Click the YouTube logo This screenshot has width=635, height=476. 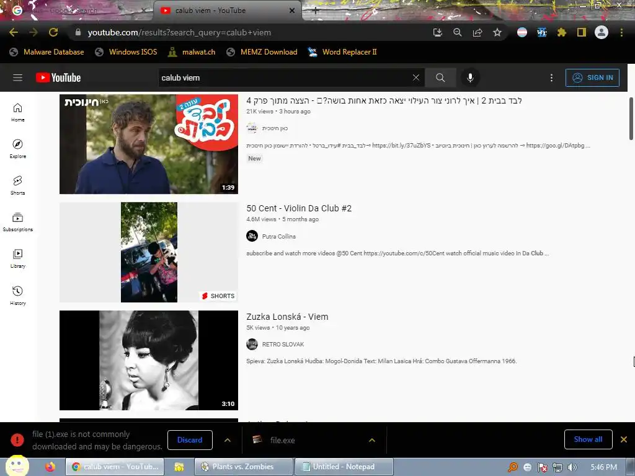click(x=58, y=77)
